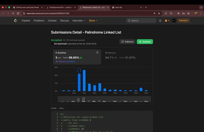The height and width of the screenshot is (132, 204).
Task: Click the chart range selector at 10ms
Action: point(115,101)
